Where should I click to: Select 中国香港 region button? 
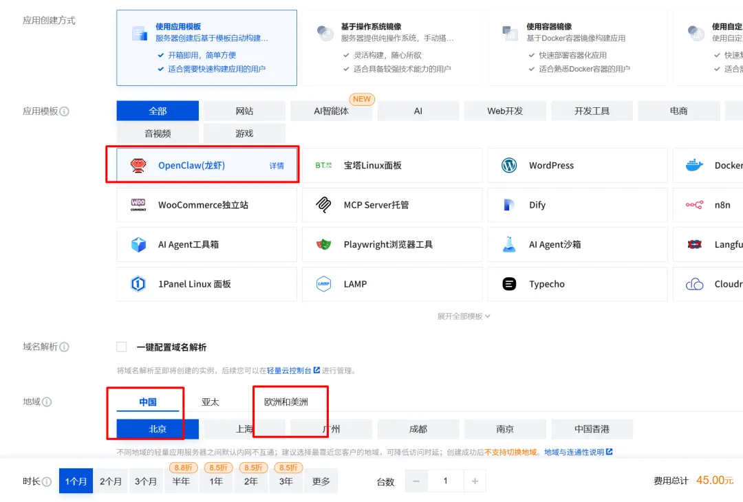click(592, 429)
